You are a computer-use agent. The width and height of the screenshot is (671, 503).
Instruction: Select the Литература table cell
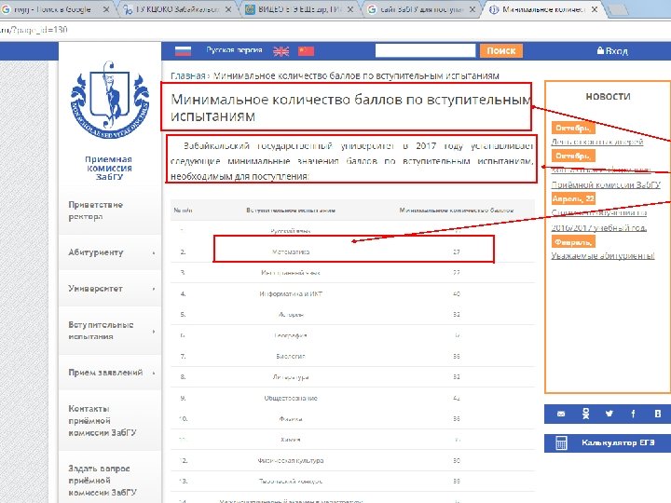pos(291,377)
